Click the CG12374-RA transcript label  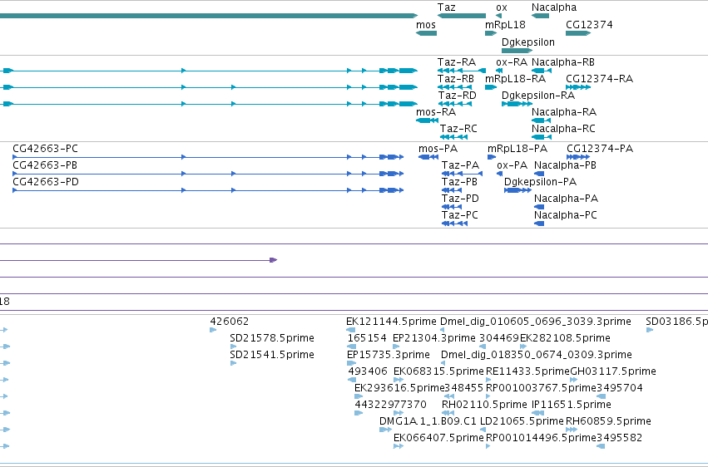599,79
